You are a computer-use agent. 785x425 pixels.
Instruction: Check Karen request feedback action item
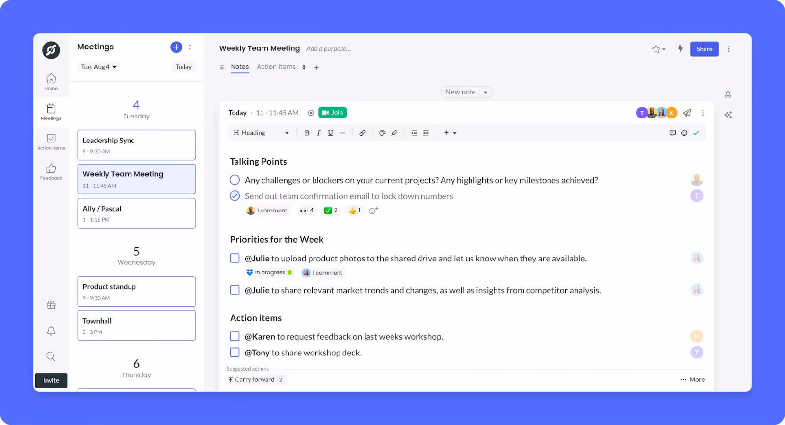click(x=235, y=336)
